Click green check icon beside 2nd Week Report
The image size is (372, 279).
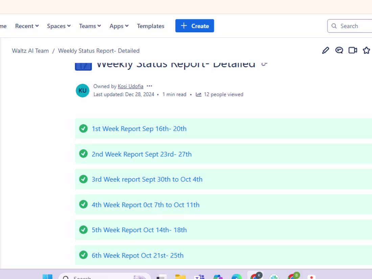coord(83,154)
